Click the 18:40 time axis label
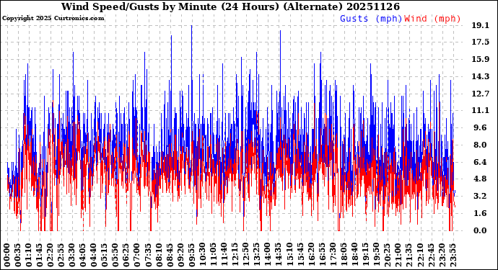The width and height of the screenshot is (498, 270). click(355, 255)
